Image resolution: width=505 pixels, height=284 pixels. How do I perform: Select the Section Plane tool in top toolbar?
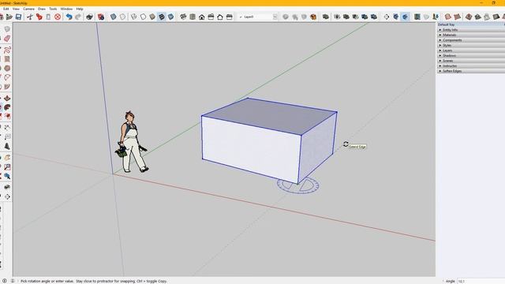(x=387, y=17)
